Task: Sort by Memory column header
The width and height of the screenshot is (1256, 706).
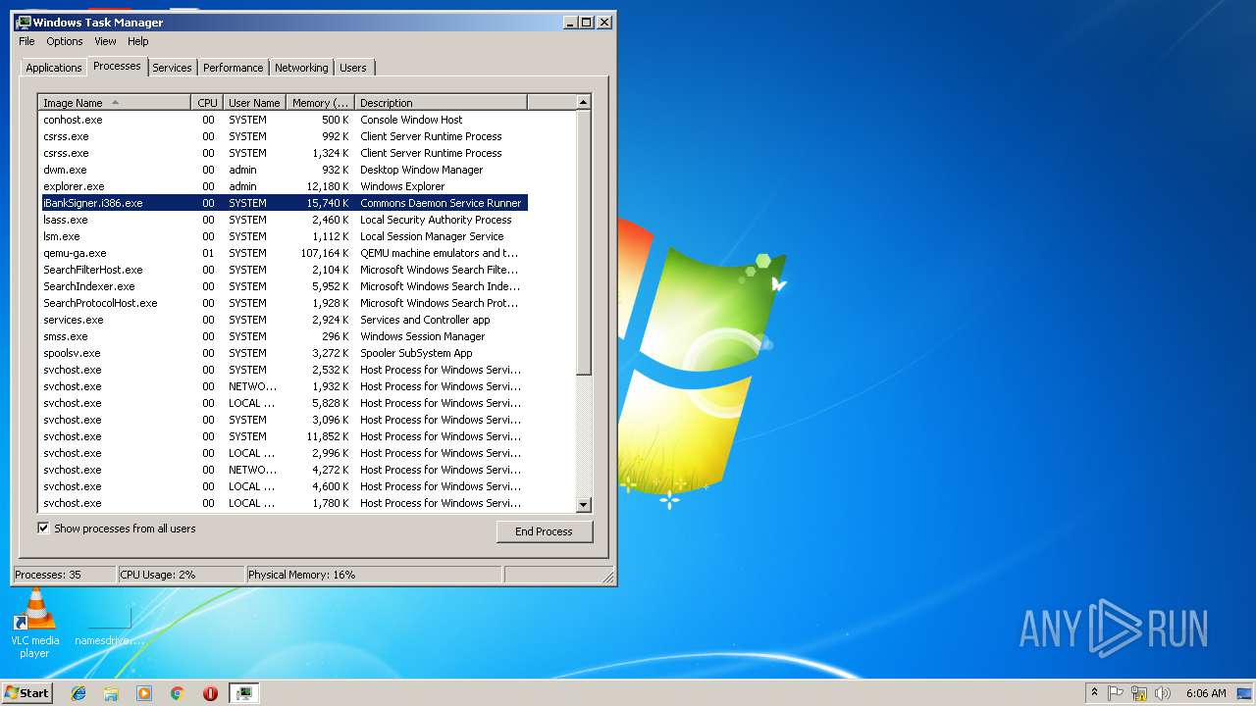Action: (320, 102)
